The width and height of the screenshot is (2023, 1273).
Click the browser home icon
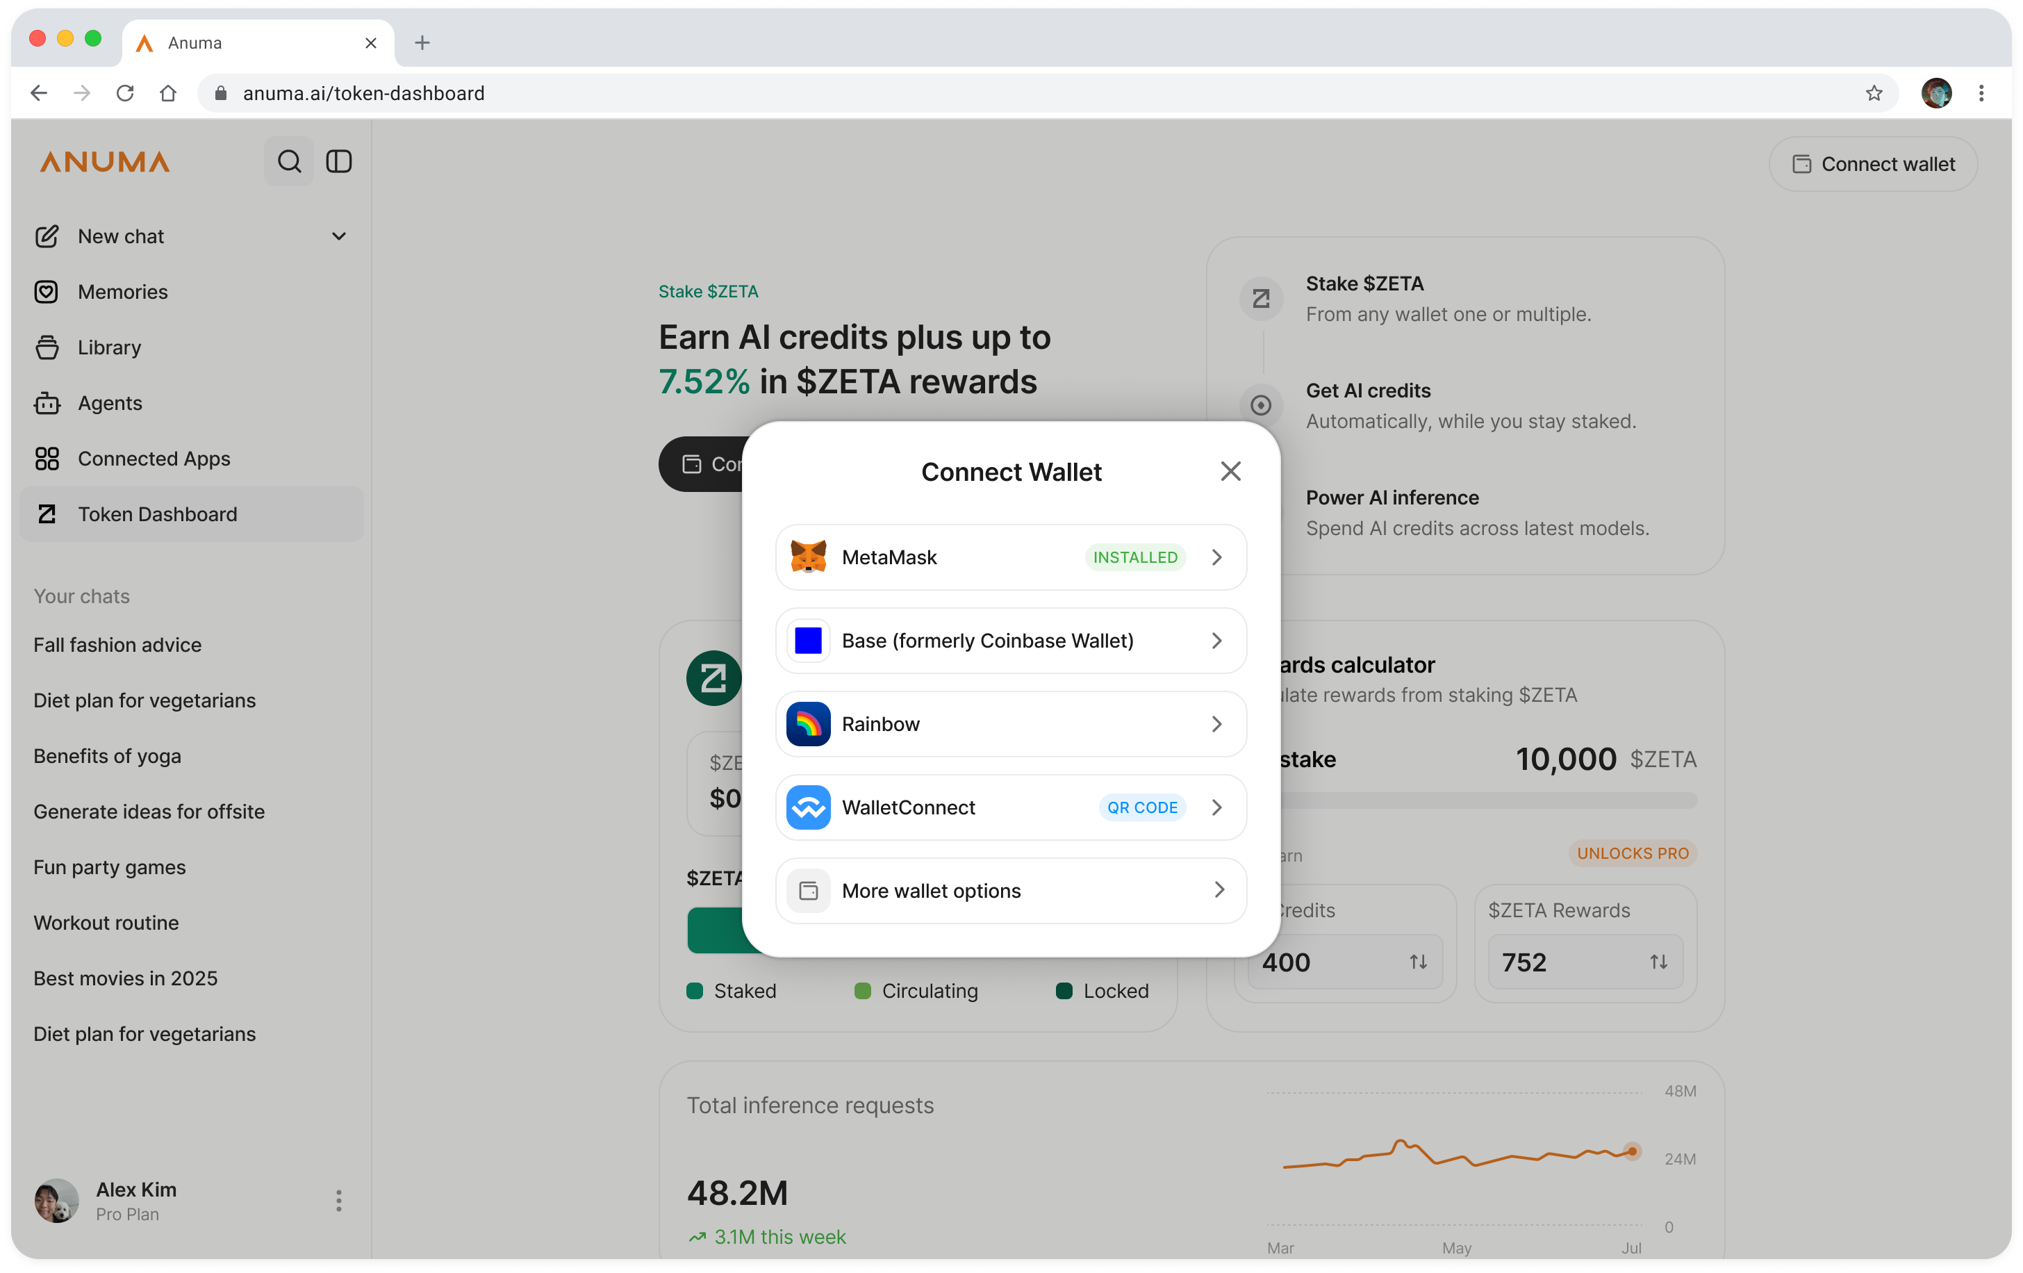point(168,92)
